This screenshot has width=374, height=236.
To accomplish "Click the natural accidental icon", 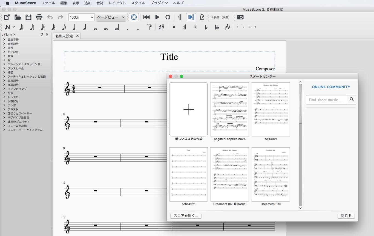I will [x=195, y=27].
